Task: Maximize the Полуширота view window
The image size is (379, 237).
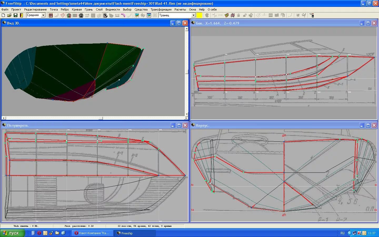Action: tap(179, 125)
